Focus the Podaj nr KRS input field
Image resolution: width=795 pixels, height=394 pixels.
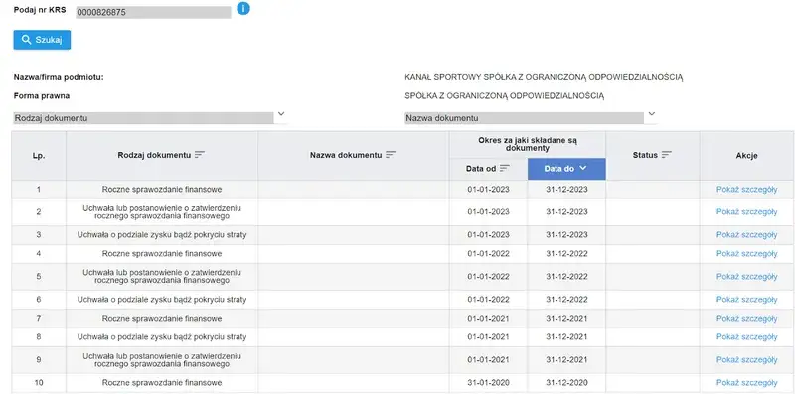coord(153,13)
